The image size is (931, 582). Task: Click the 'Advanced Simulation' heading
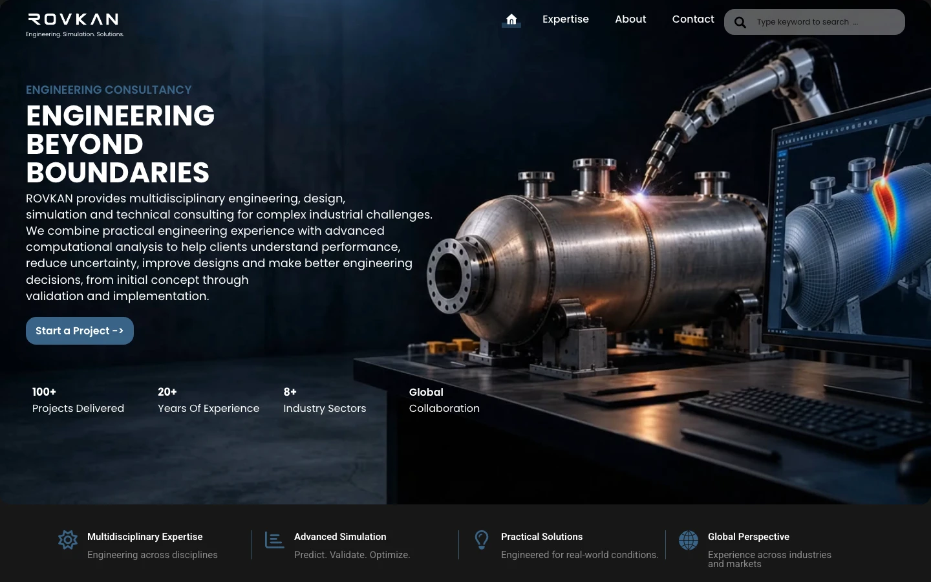340,537
